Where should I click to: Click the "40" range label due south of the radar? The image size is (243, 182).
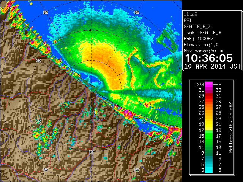(91, 152)
